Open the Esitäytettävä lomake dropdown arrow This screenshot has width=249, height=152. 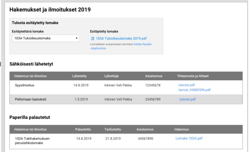coord(77,38)
